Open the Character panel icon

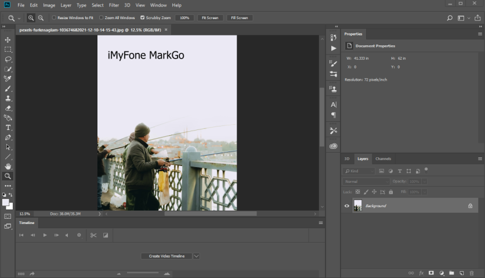click(x=334, y=104)
